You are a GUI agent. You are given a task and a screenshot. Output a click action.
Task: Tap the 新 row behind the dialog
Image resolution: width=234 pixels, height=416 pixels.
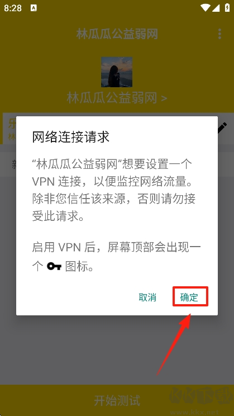[x=9, y=164]
